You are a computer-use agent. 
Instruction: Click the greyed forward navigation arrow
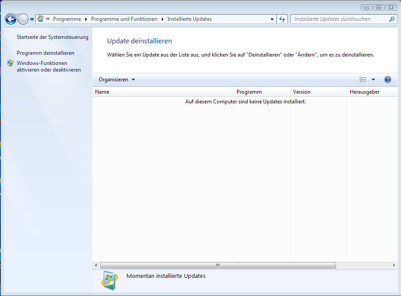(x=23, y=19)
